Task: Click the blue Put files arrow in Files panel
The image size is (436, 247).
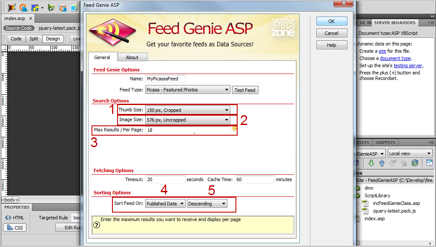Action: (x=382, y=163)
